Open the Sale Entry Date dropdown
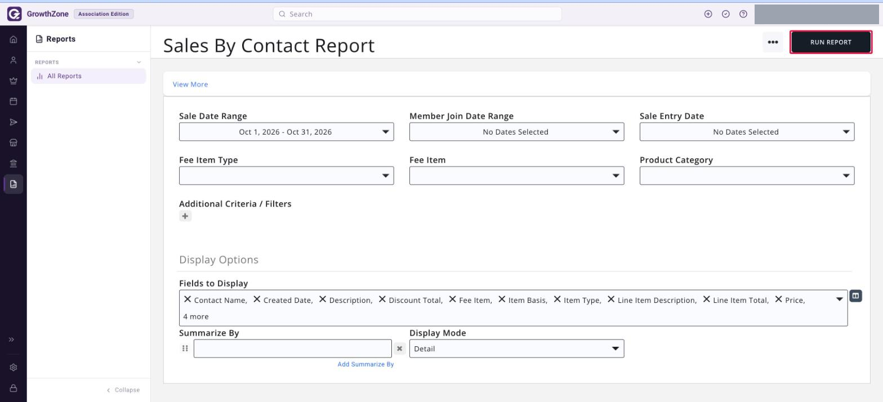This screenshot has width=883, height=402. 747,132
